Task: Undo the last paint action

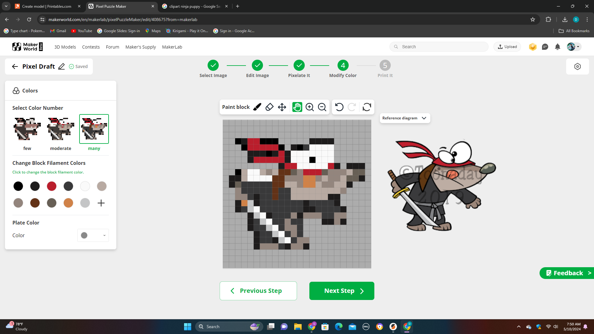Action: coord(339,107)
